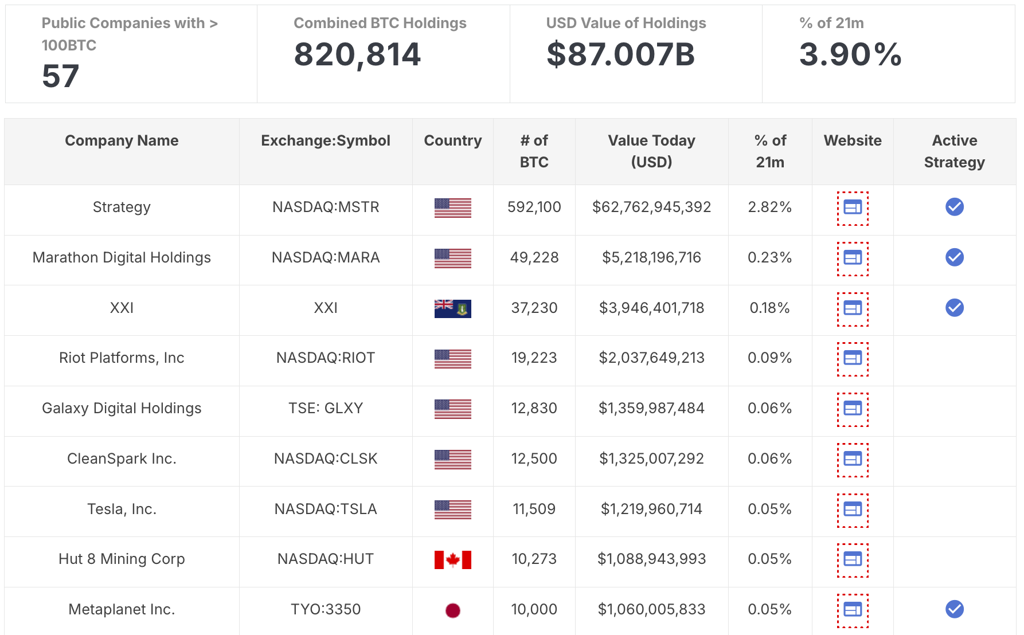1024x635 pixels.
Task: Open Marathon Digital Holdings website icon
Action: (x=853, y=258)
